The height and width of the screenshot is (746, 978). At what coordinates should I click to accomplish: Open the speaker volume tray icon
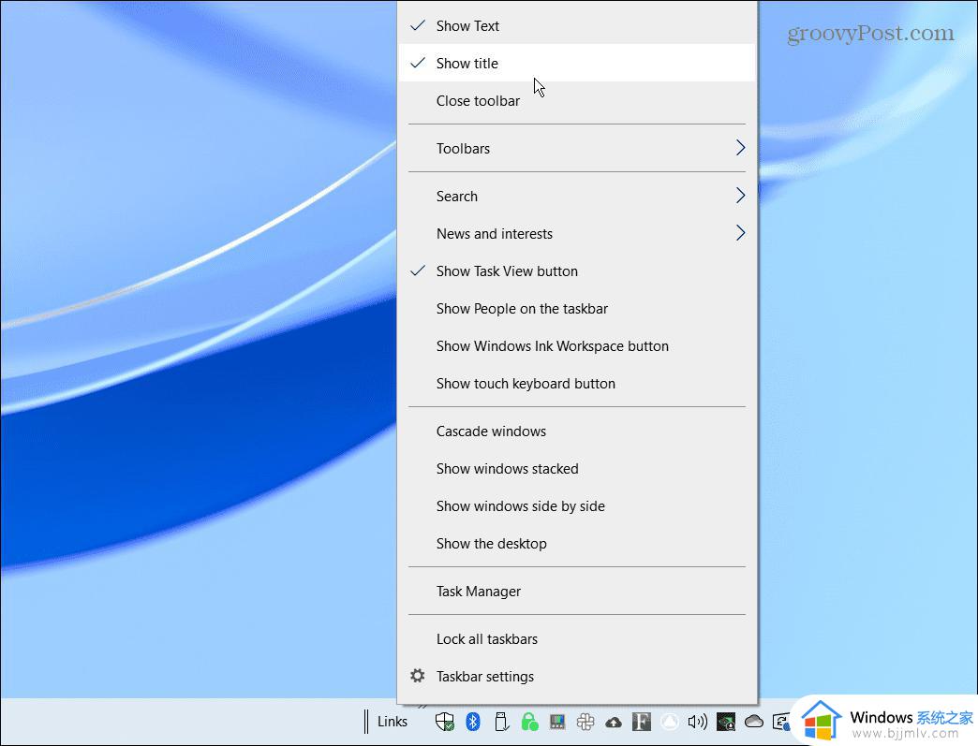click(697, 722)
